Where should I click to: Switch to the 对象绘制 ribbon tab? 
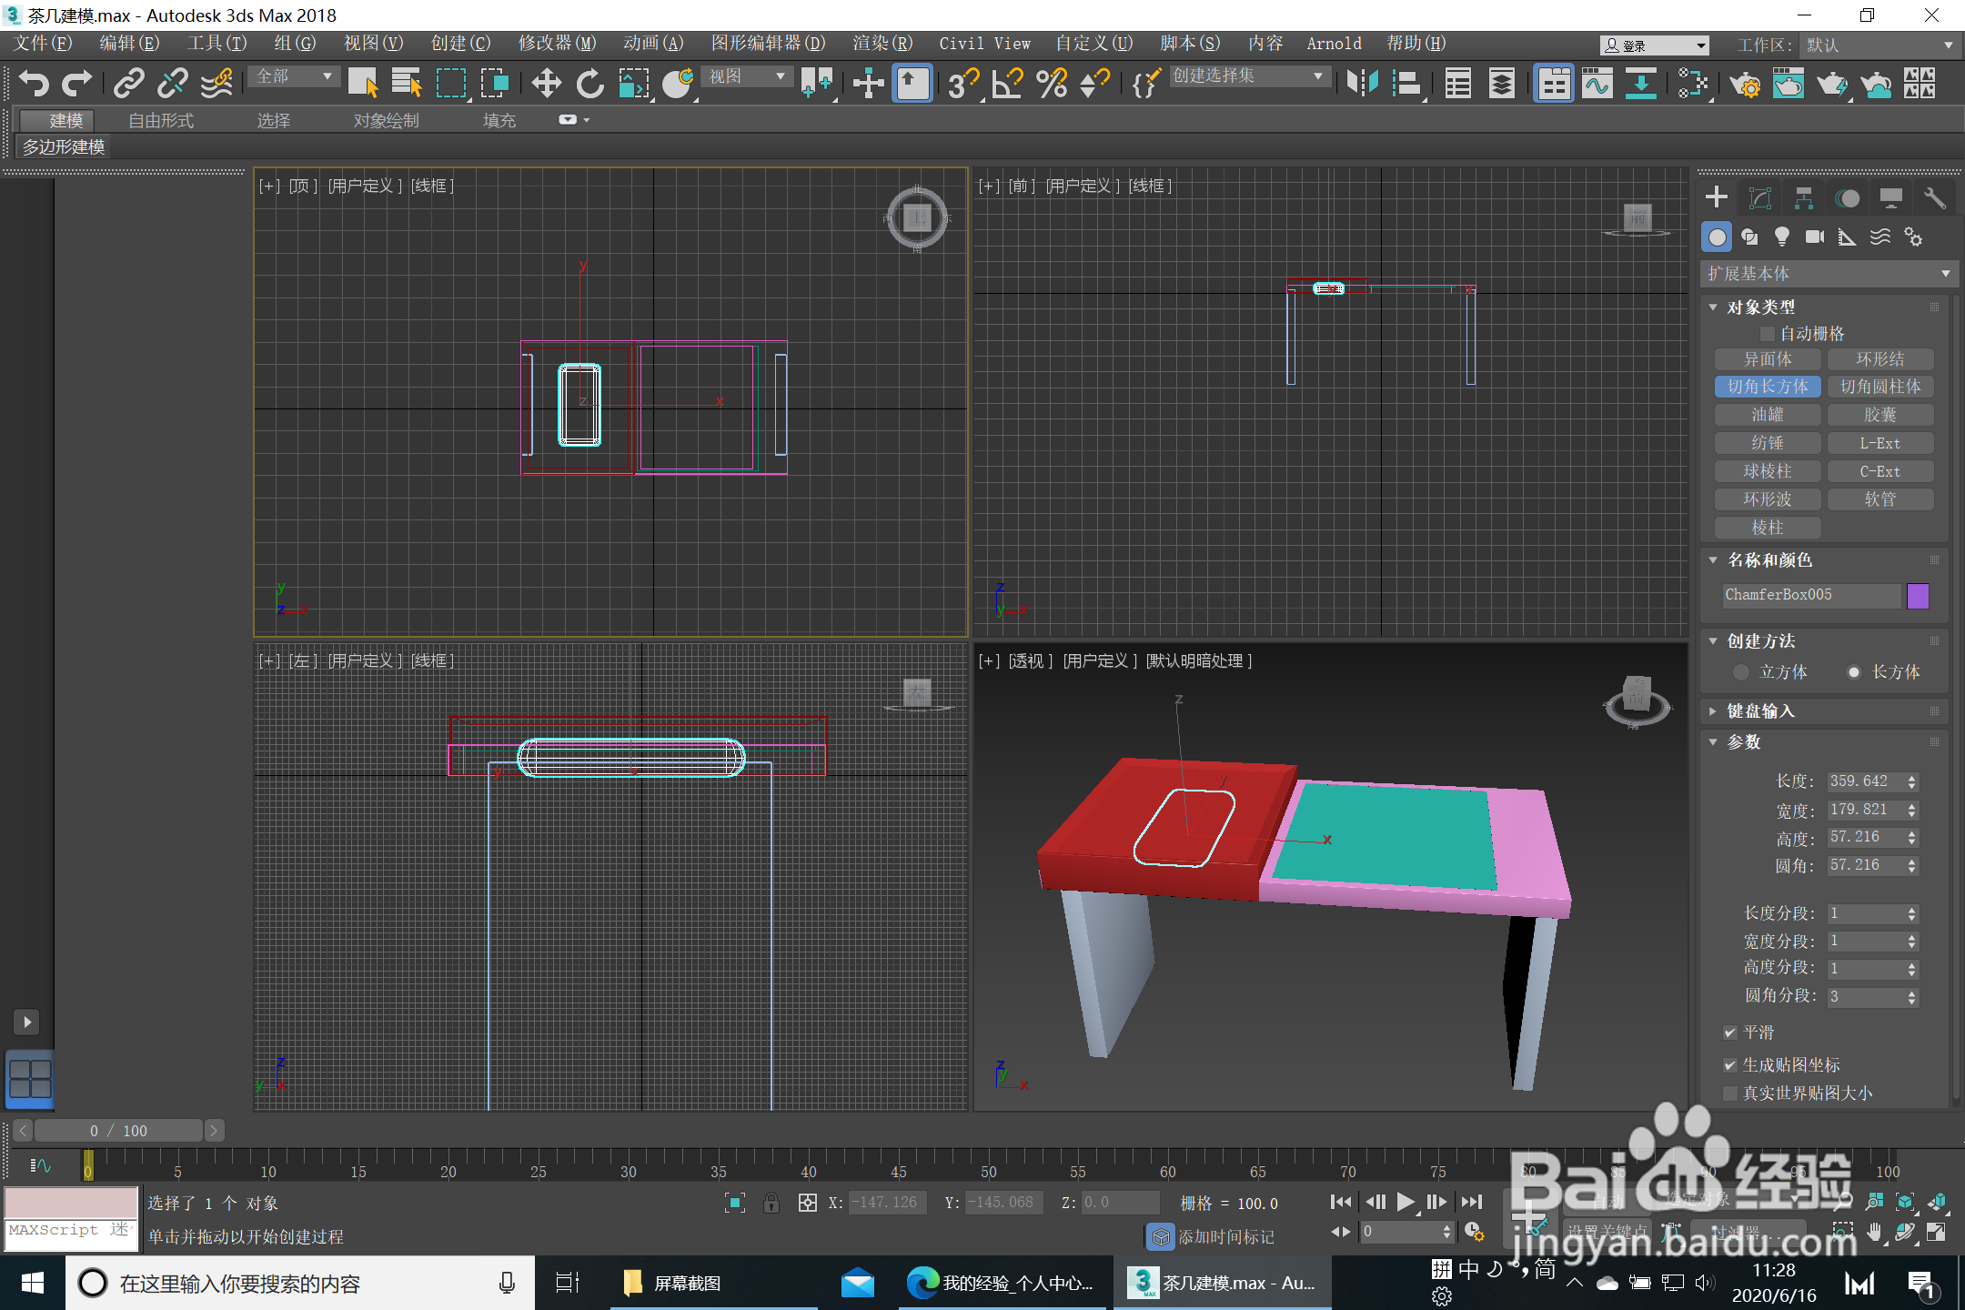pyautogui.click(x=386, y=120)
